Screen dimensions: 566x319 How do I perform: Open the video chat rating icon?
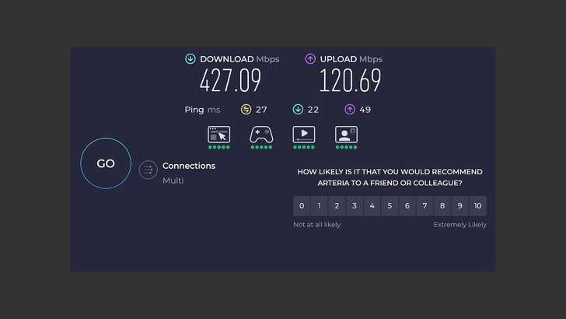pyautogui.click(x=346, y=135)
